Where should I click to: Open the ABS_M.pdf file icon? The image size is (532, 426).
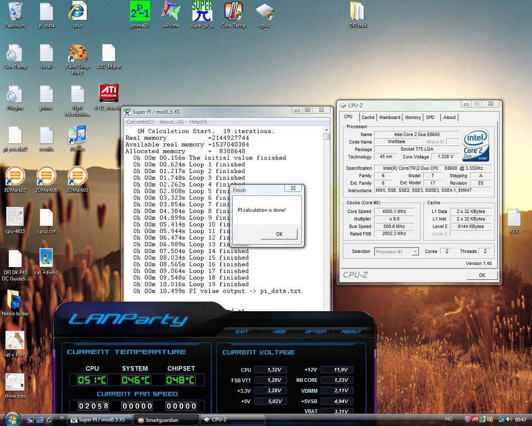click(x=109, y=56)
